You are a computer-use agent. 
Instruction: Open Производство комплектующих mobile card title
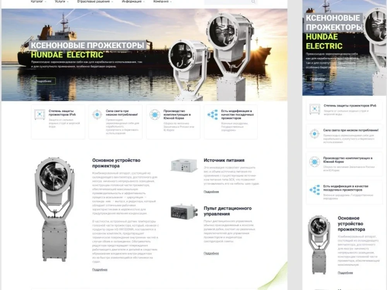click(348, 160)
